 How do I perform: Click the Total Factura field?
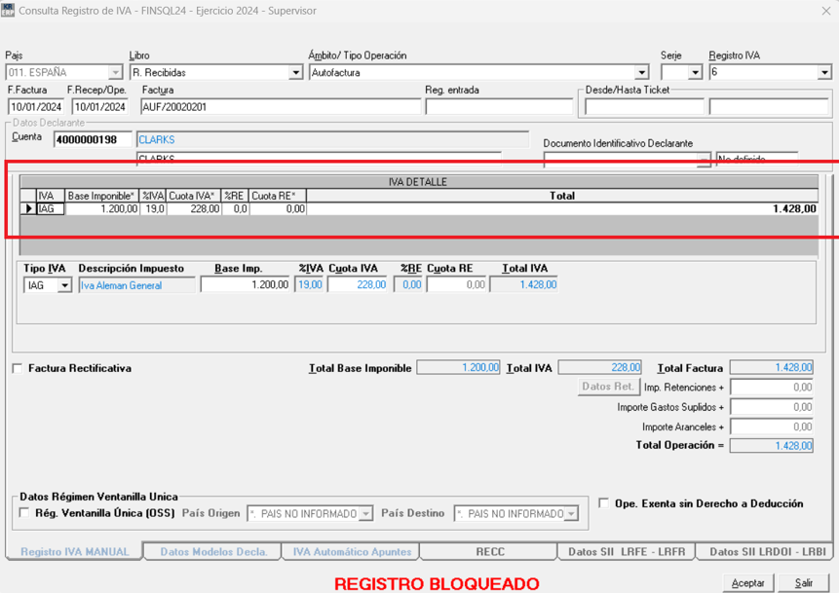[772, 367]
